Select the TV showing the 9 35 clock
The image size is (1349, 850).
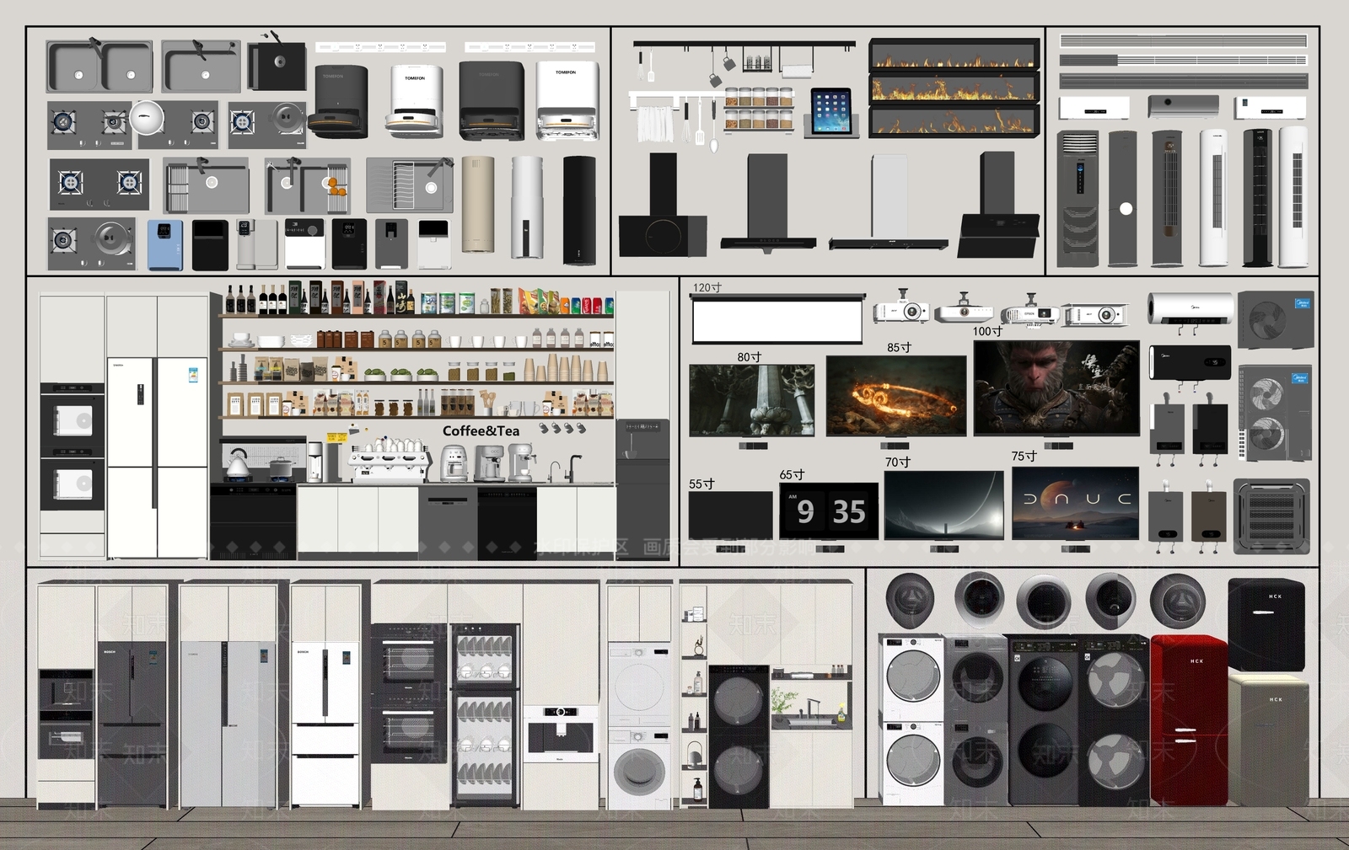point(829,511)
